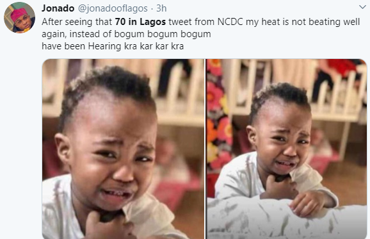
Task: Open the 3h tweet timestamp
Action: 162,8
